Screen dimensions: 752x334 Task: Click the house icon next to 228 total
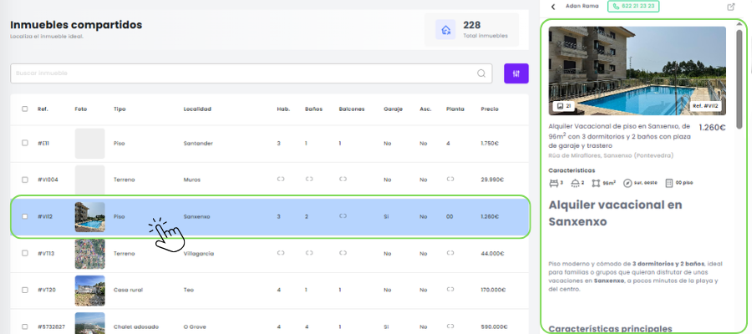pos(445,30)
